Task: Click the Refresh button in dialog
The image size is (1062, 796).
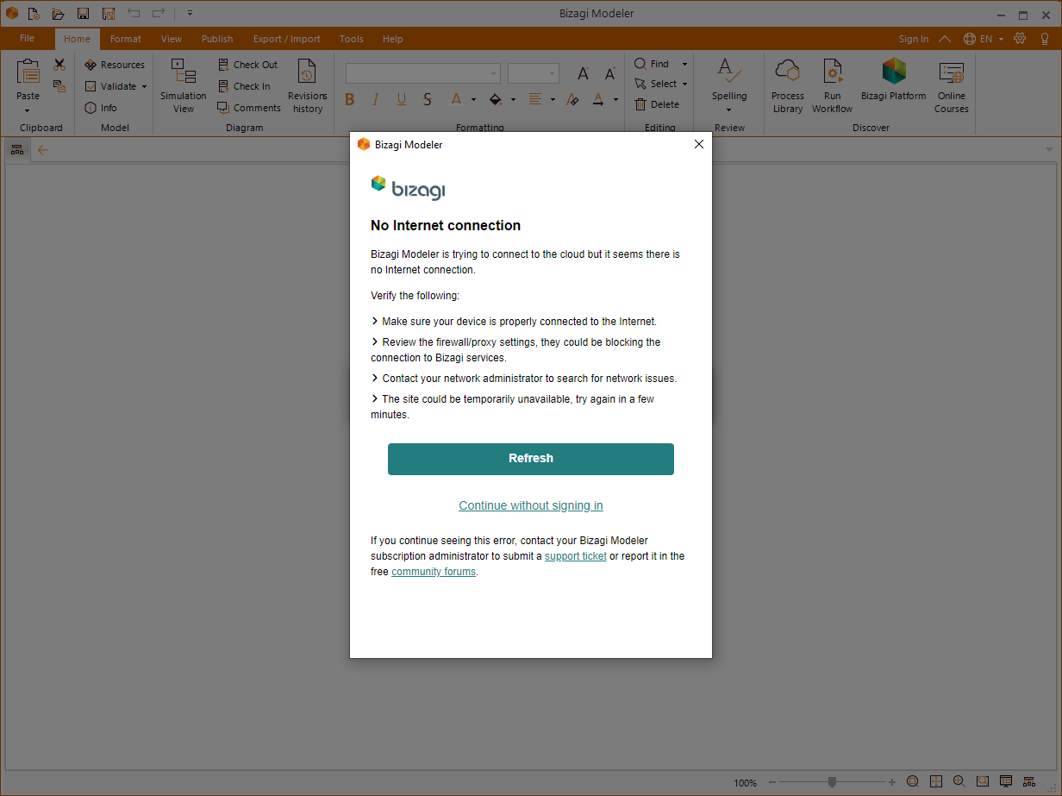Action: pyautogui.click(x=531, y=459)
